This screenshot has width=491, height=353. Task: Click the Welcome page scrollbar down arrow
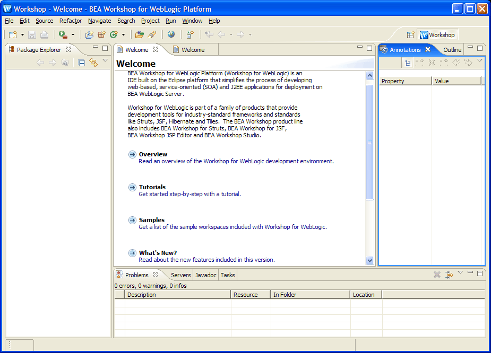tap(370, 260)
